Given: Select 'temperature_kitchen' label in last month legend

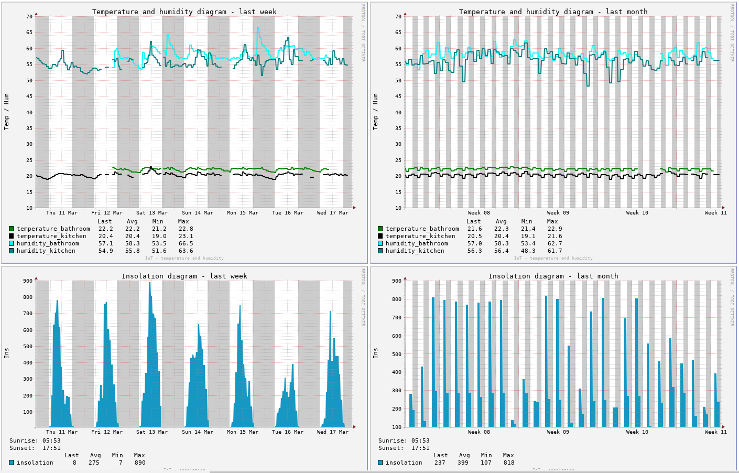Looking at the screenshot, I should click(x=420, y=236).
